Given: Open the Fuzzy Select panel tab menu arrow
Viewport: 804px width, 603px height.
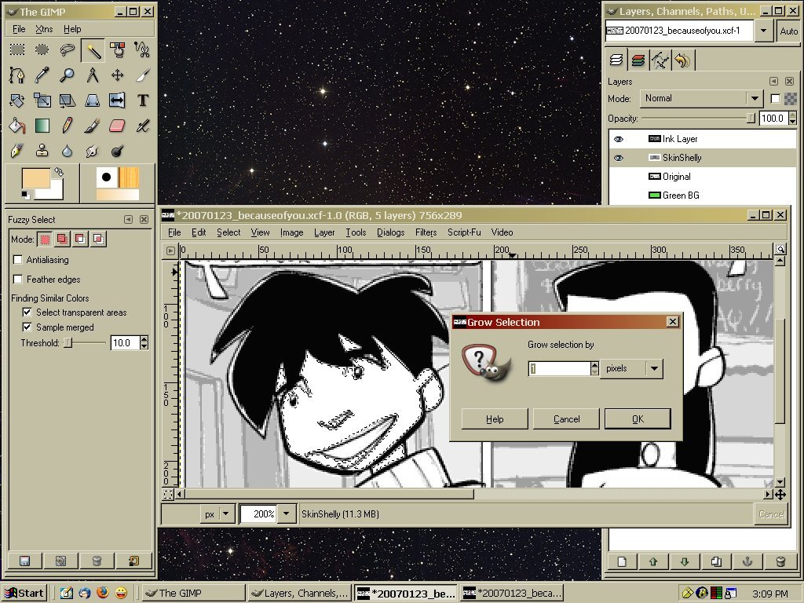Looking at the screenshot, I should pyautogui.click(x=128, y=220).
